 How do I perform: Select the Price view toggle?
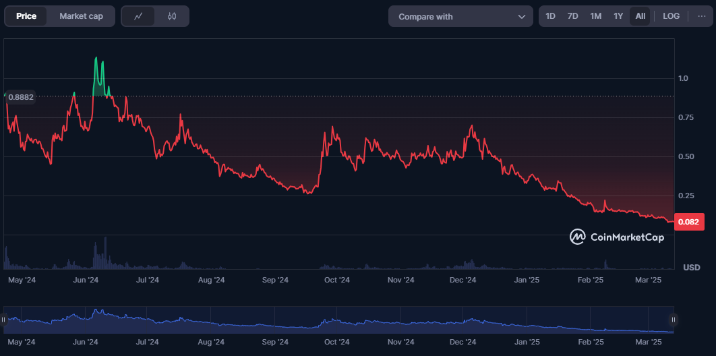click(x=26, y=16)
